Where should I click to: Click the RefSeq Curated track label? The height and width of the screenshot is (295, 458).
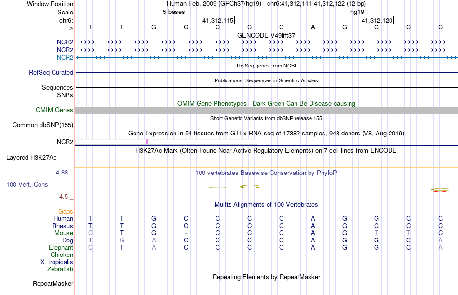(51, 72)
